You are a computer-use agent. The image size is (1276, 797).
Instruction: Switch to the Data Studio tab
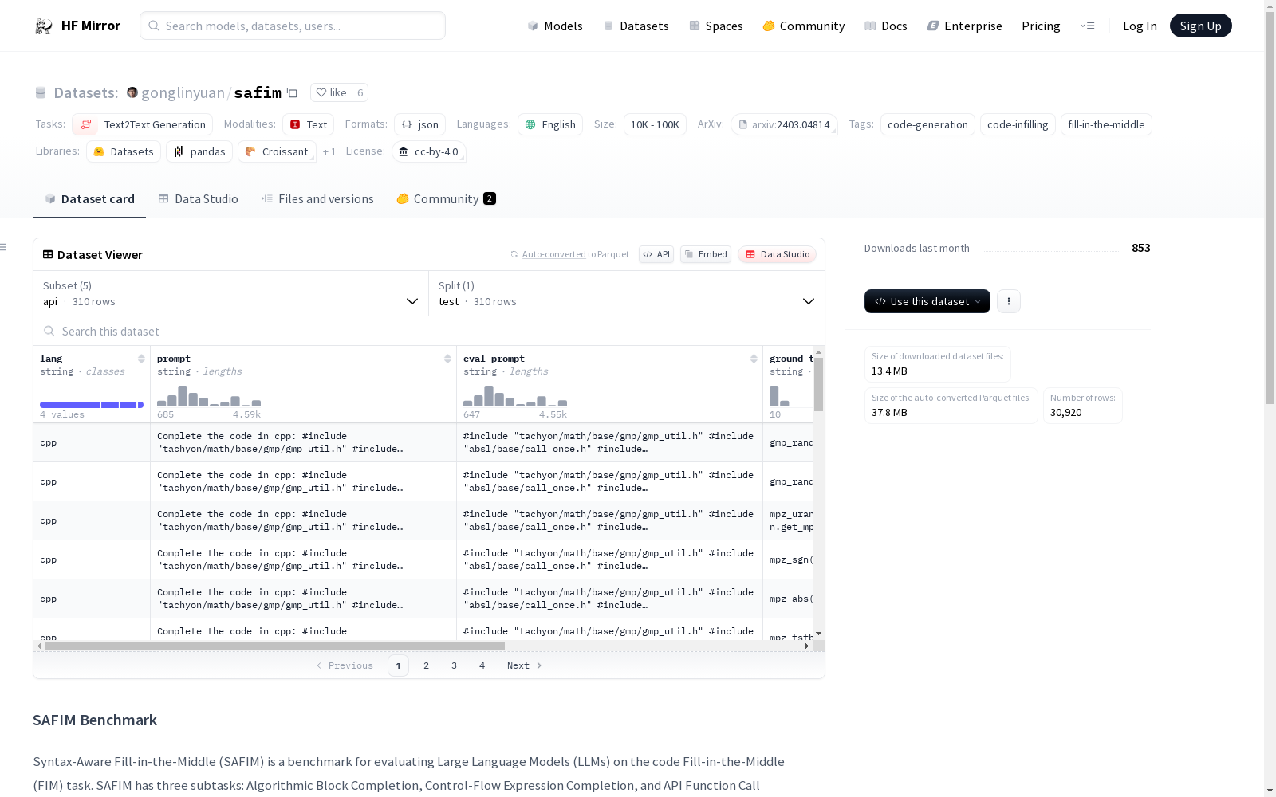(199, 199)
